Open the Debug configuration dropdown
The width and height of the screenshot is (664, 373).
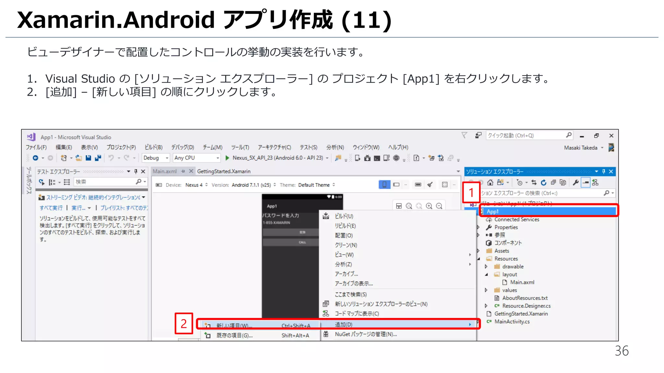point(156,158)
